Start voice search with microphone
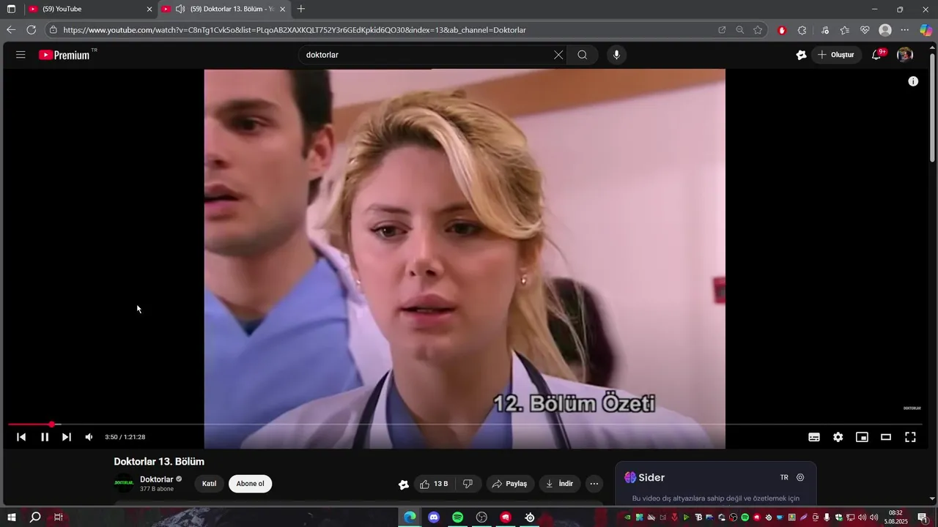Viewport: 938px width, 527px height. click(x=616, y=55)
